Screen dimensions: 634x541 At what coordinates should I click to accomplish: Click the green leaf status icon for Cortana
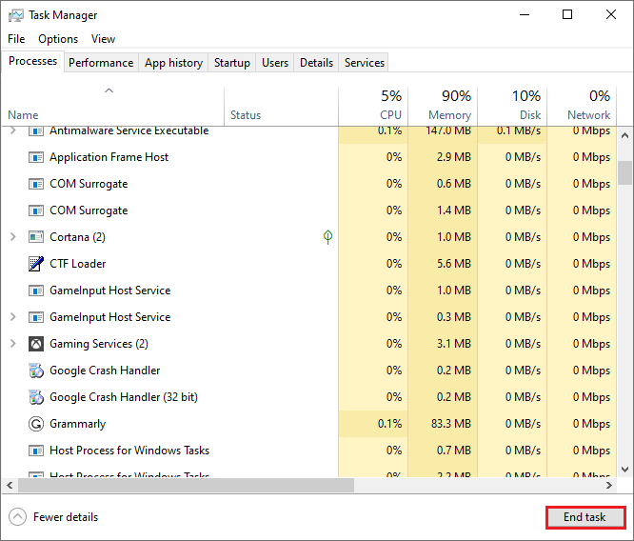[327, 237]
